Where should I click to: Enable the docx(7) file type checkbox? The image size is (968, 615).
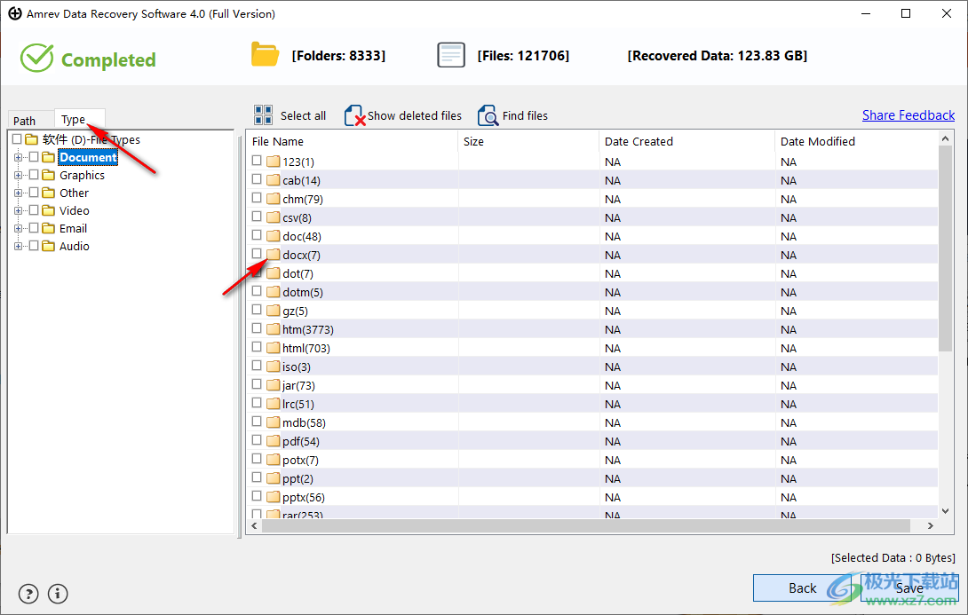click(258, 255)
